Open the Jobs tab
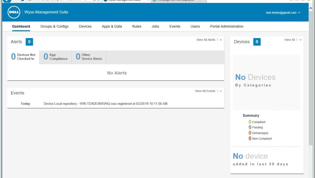This screenshot has height=178, width=315. 155,26
